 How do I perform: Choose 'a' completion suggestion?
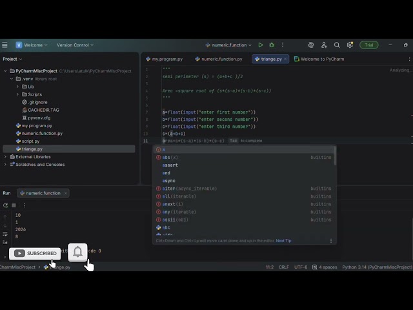point(244,149)
